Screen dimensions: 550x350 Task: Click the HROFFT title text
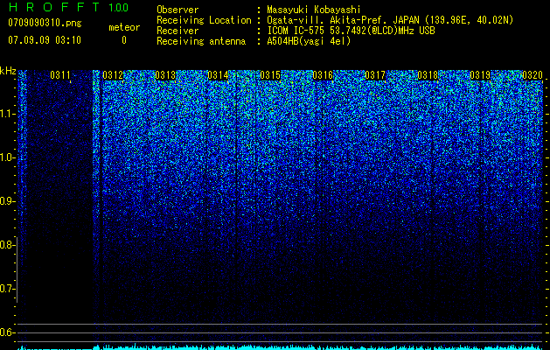[x=54, y=7]
